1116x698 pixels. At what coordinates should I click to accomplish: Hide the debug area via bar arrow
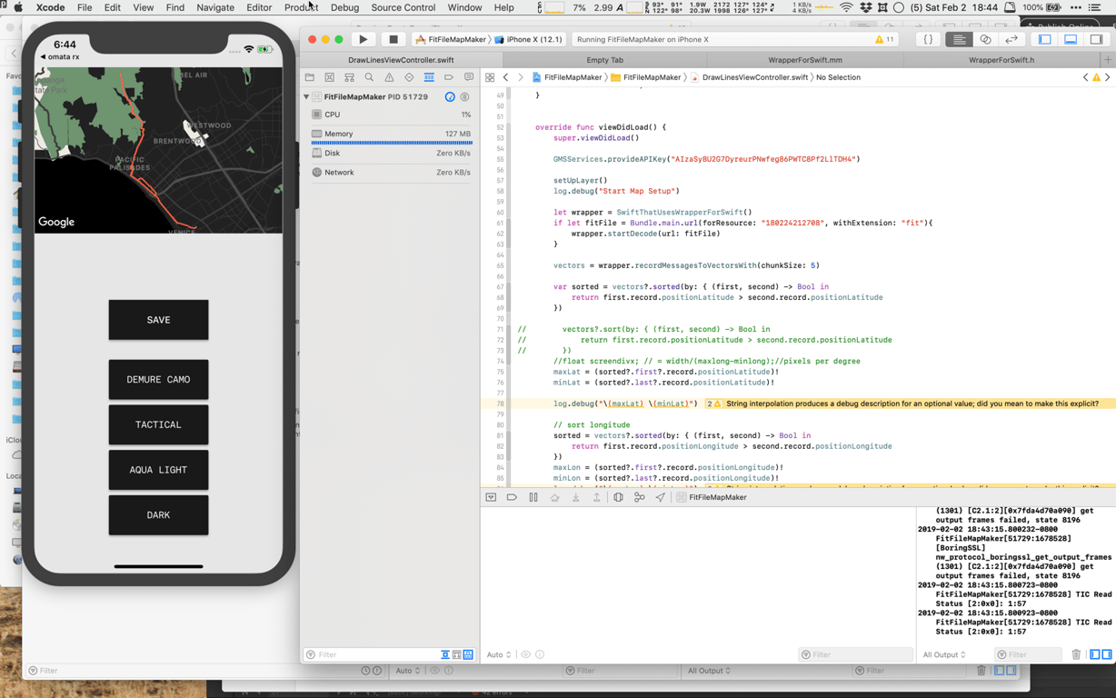coord(491,498)
